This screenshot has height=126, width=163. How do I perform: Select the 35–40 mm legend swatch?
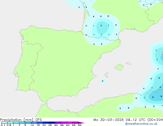click(x=64, y=123)
